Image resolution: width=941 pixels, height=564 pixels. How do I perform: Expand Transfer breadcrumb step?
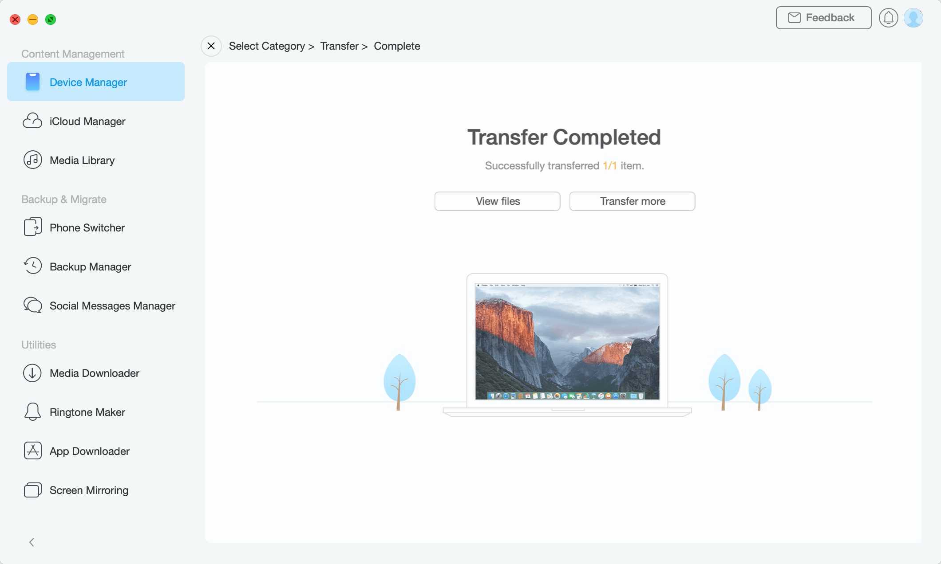click(x=339, y=45)
